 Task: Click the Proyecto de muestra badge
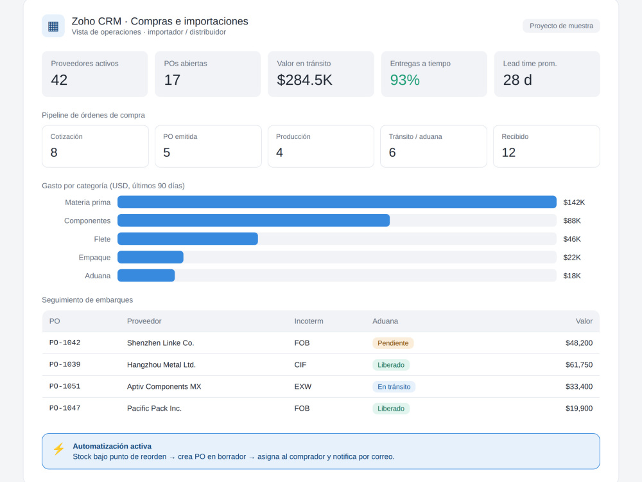tap(561, 26)
